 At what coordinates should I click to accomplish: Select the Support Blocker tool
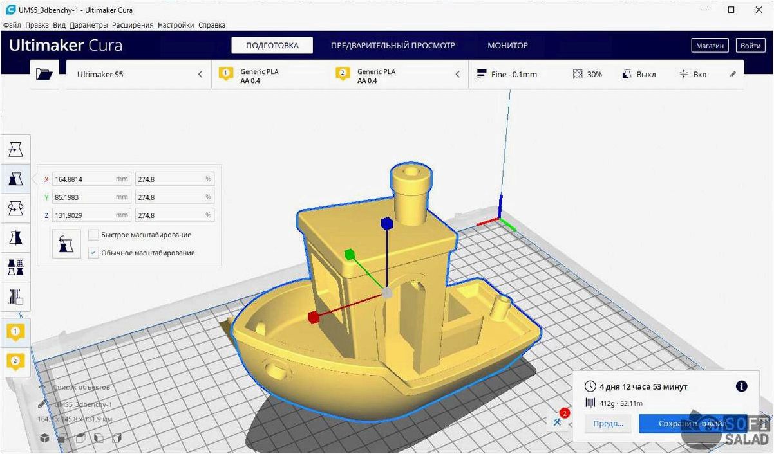(15, 296)
